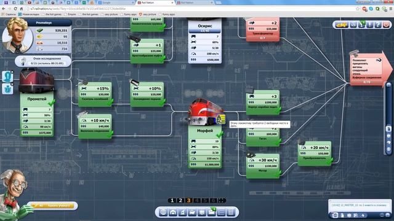
Task: Select the +10 км/ч speed upgrade card
Action: tap(95, 126)
